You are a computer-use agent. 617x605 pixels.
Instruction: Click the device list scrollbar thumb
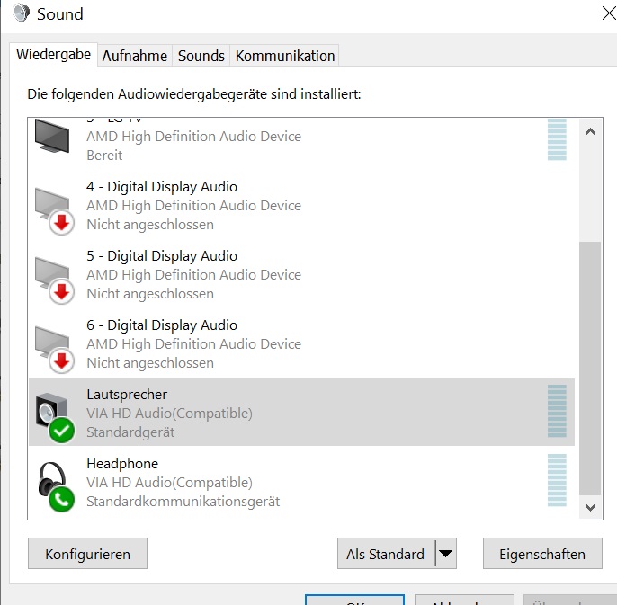click(x=590, y=369)
